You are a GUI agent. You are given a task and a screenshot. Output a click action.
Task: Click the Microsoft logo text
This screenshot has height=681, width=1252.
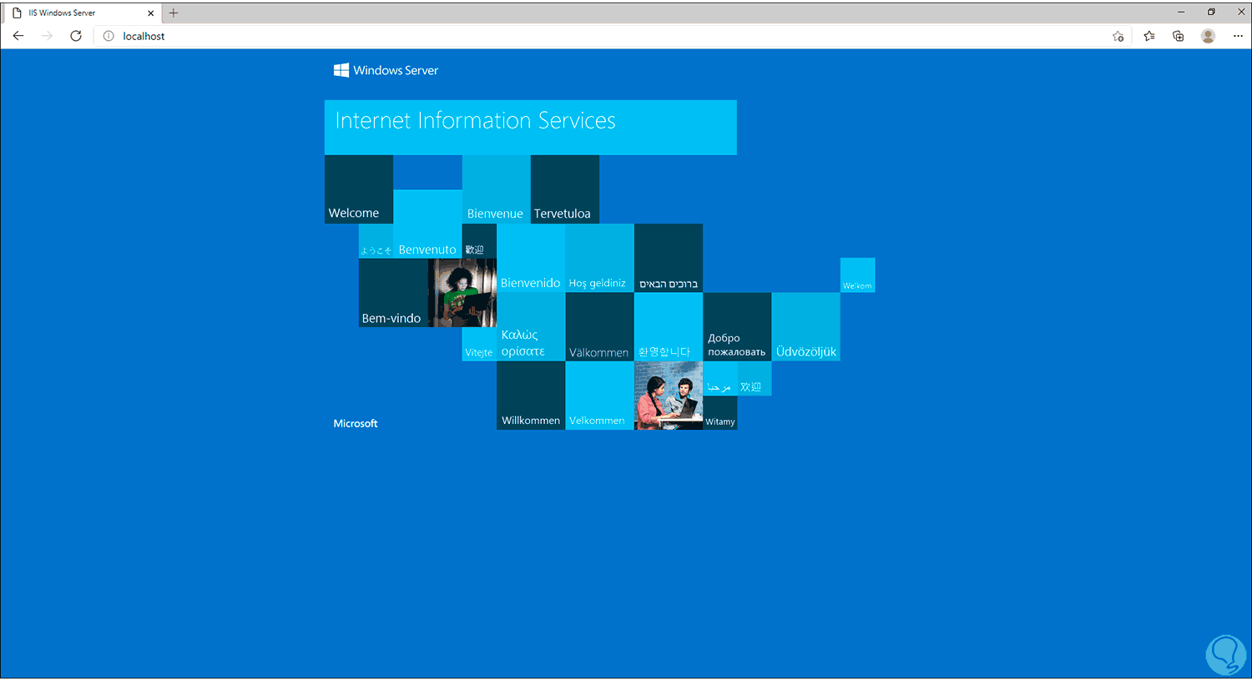356,423
